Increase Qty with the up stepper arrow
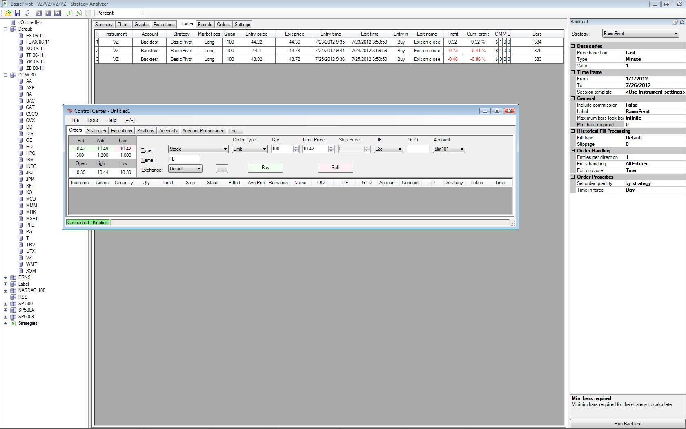 tap(296, 147)
